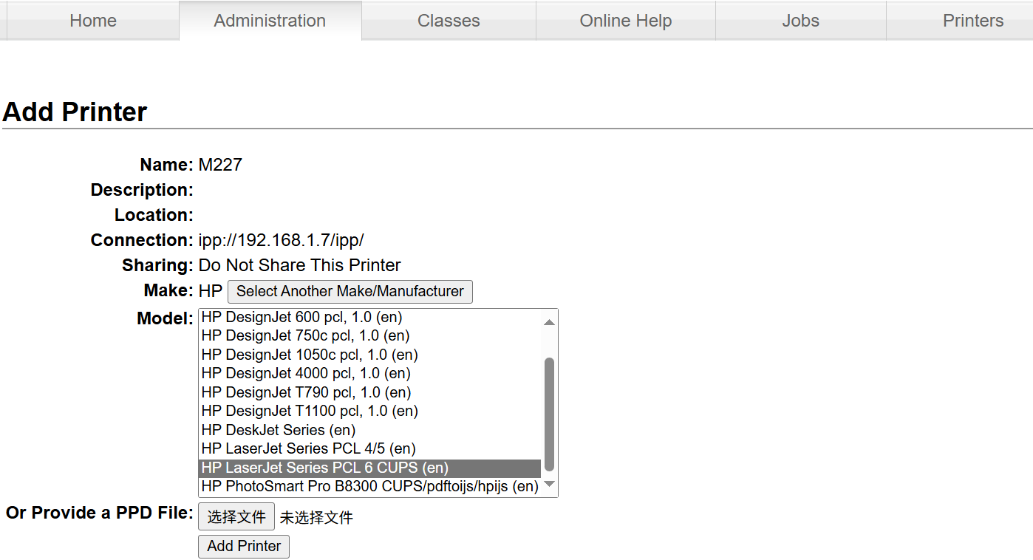The image size is (1033, 560).
Task: Open the Jobs tab
Action: coord(801,21)
